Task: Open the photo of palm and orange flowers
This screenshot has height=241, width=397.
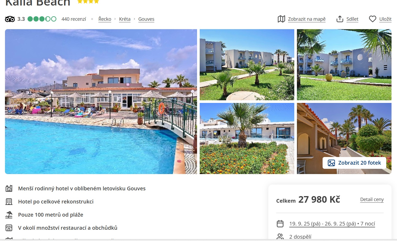Action: pos(247,138)
